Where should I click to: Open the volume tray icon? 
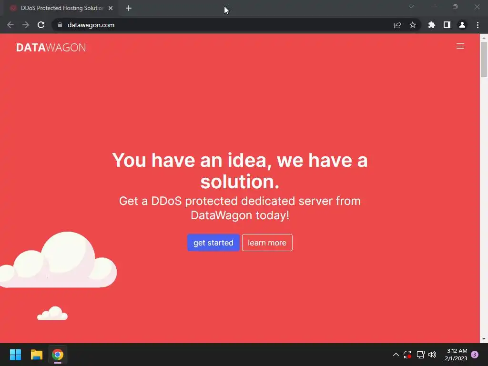coord(432,355)
